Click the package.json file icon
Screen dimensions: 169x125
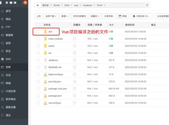point(45,96)
